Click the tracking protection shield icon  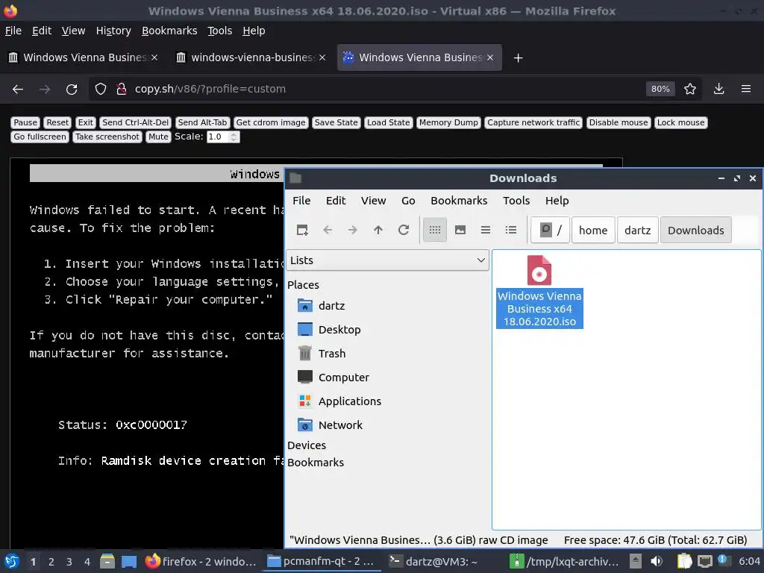click(x=101, y=90)
